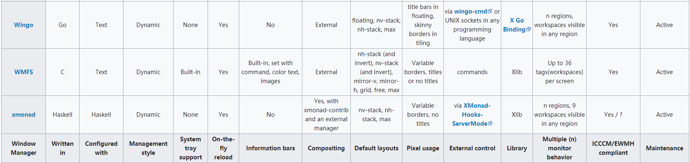Open the X Go Binding link
This screenshot has height=163, width=690.
pyautogui.click(x=514, y=25)
